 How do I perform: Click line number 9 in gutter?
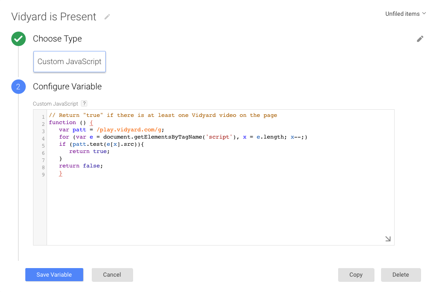point(43,175)
